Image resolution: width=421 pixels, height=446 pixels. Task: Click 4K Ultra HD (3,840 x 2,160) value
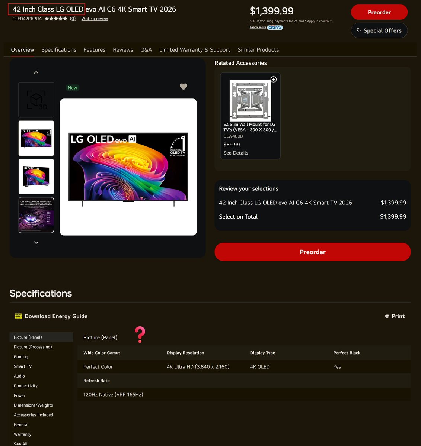pyautogui.click(x=198, y=367)
